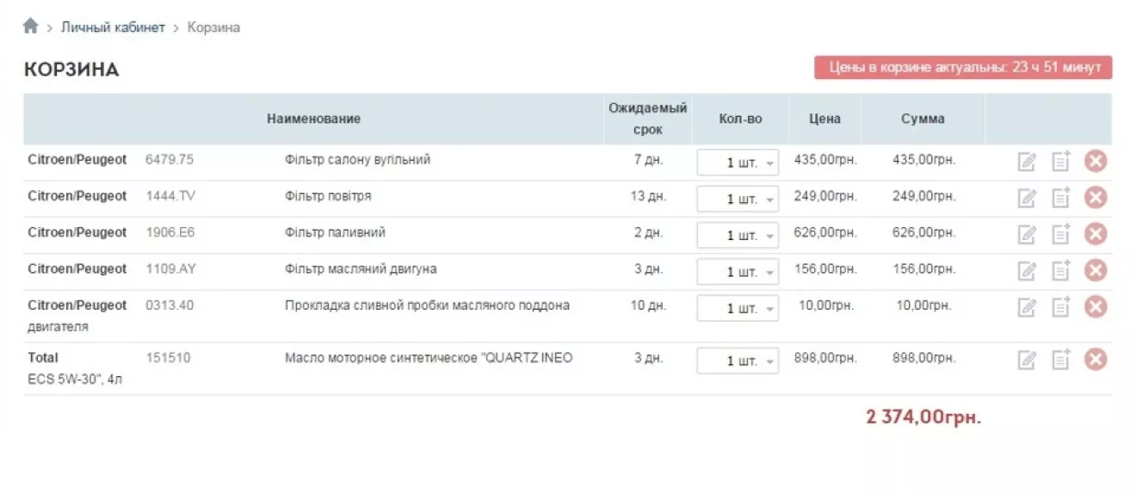1136x493 pixels.
Task: Click part number 1444.TV
Action: point(170,196)
